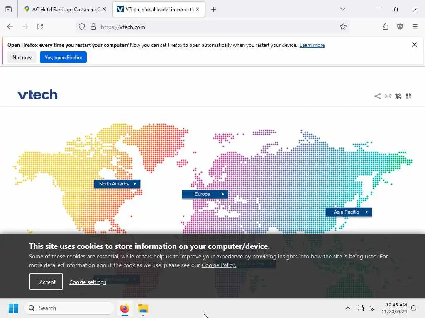Image resolution: width=425 pixels, height=318 pixels.
Task: Click the email envelope icon
Action: coord(388,96)
